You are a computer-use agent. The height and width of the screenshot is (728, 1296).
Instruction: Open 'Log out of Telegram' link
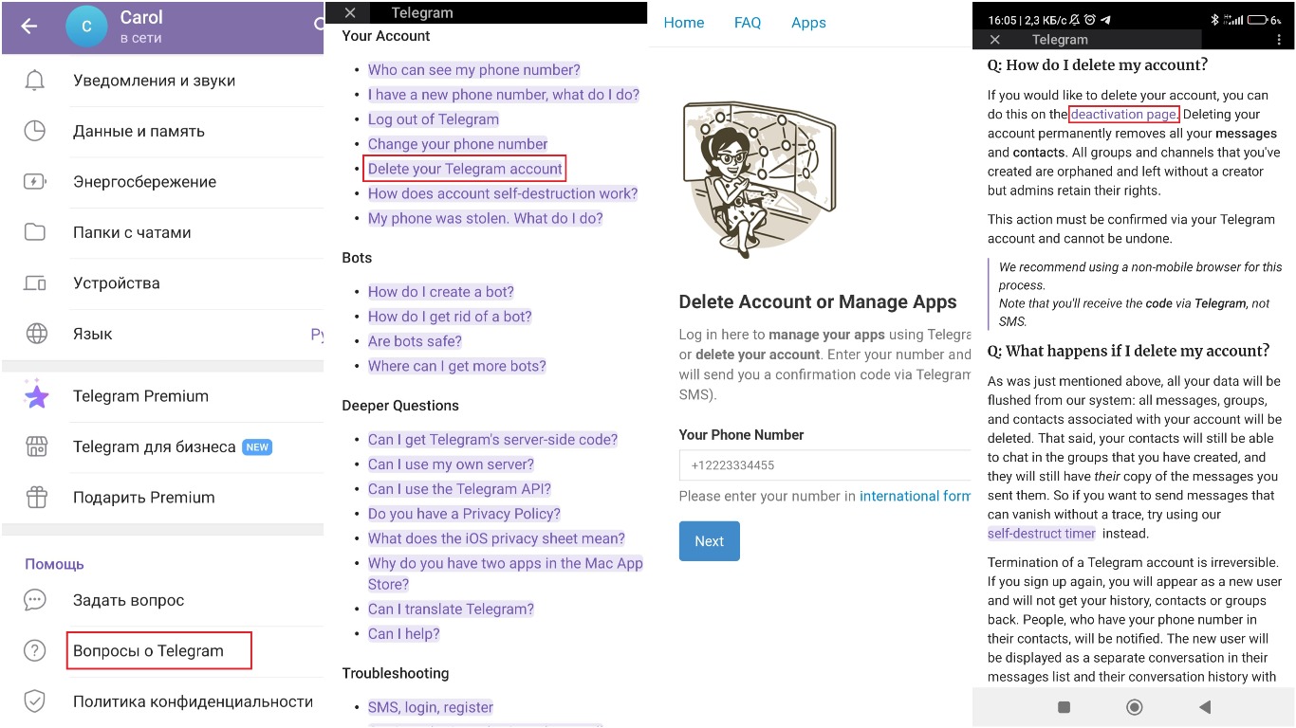(x=434, y=119)
